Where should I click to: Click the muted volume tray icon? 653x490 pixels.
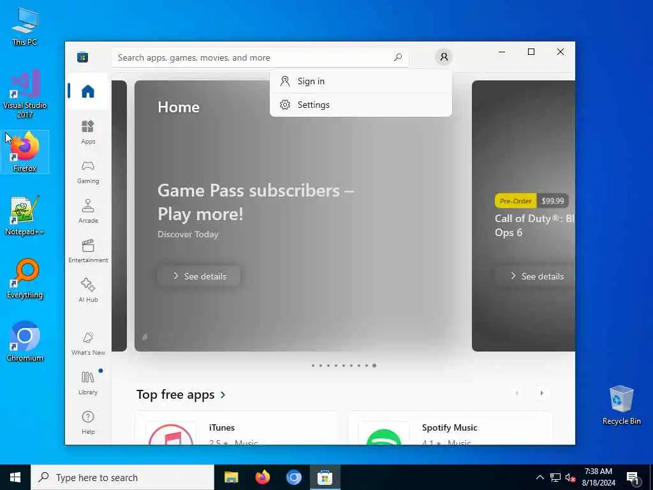[570, 477]
